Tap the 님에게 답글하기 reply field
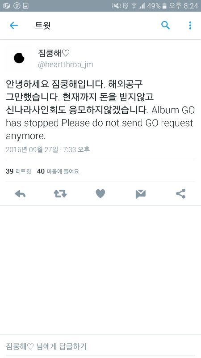Image resolution: width=201 pixels, height=358 pixels. pos(100,346)
